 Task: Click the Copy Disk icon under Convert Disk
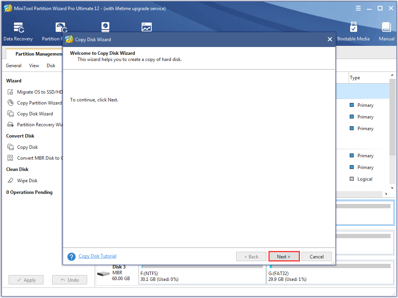pyautogui.click(x=10, y=147)
